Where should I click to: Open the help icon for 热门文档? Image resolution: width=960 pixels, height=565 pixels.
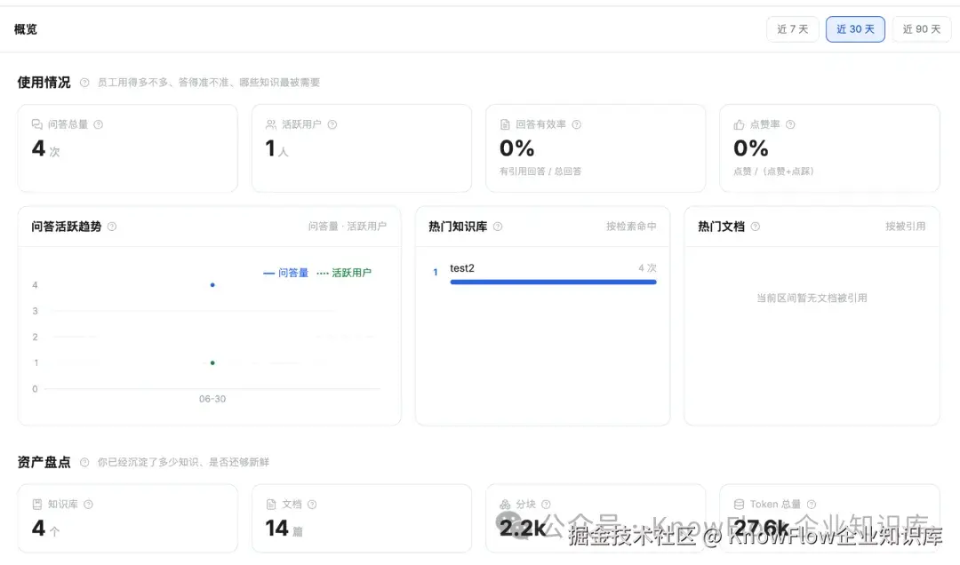[x=755, y=227]
